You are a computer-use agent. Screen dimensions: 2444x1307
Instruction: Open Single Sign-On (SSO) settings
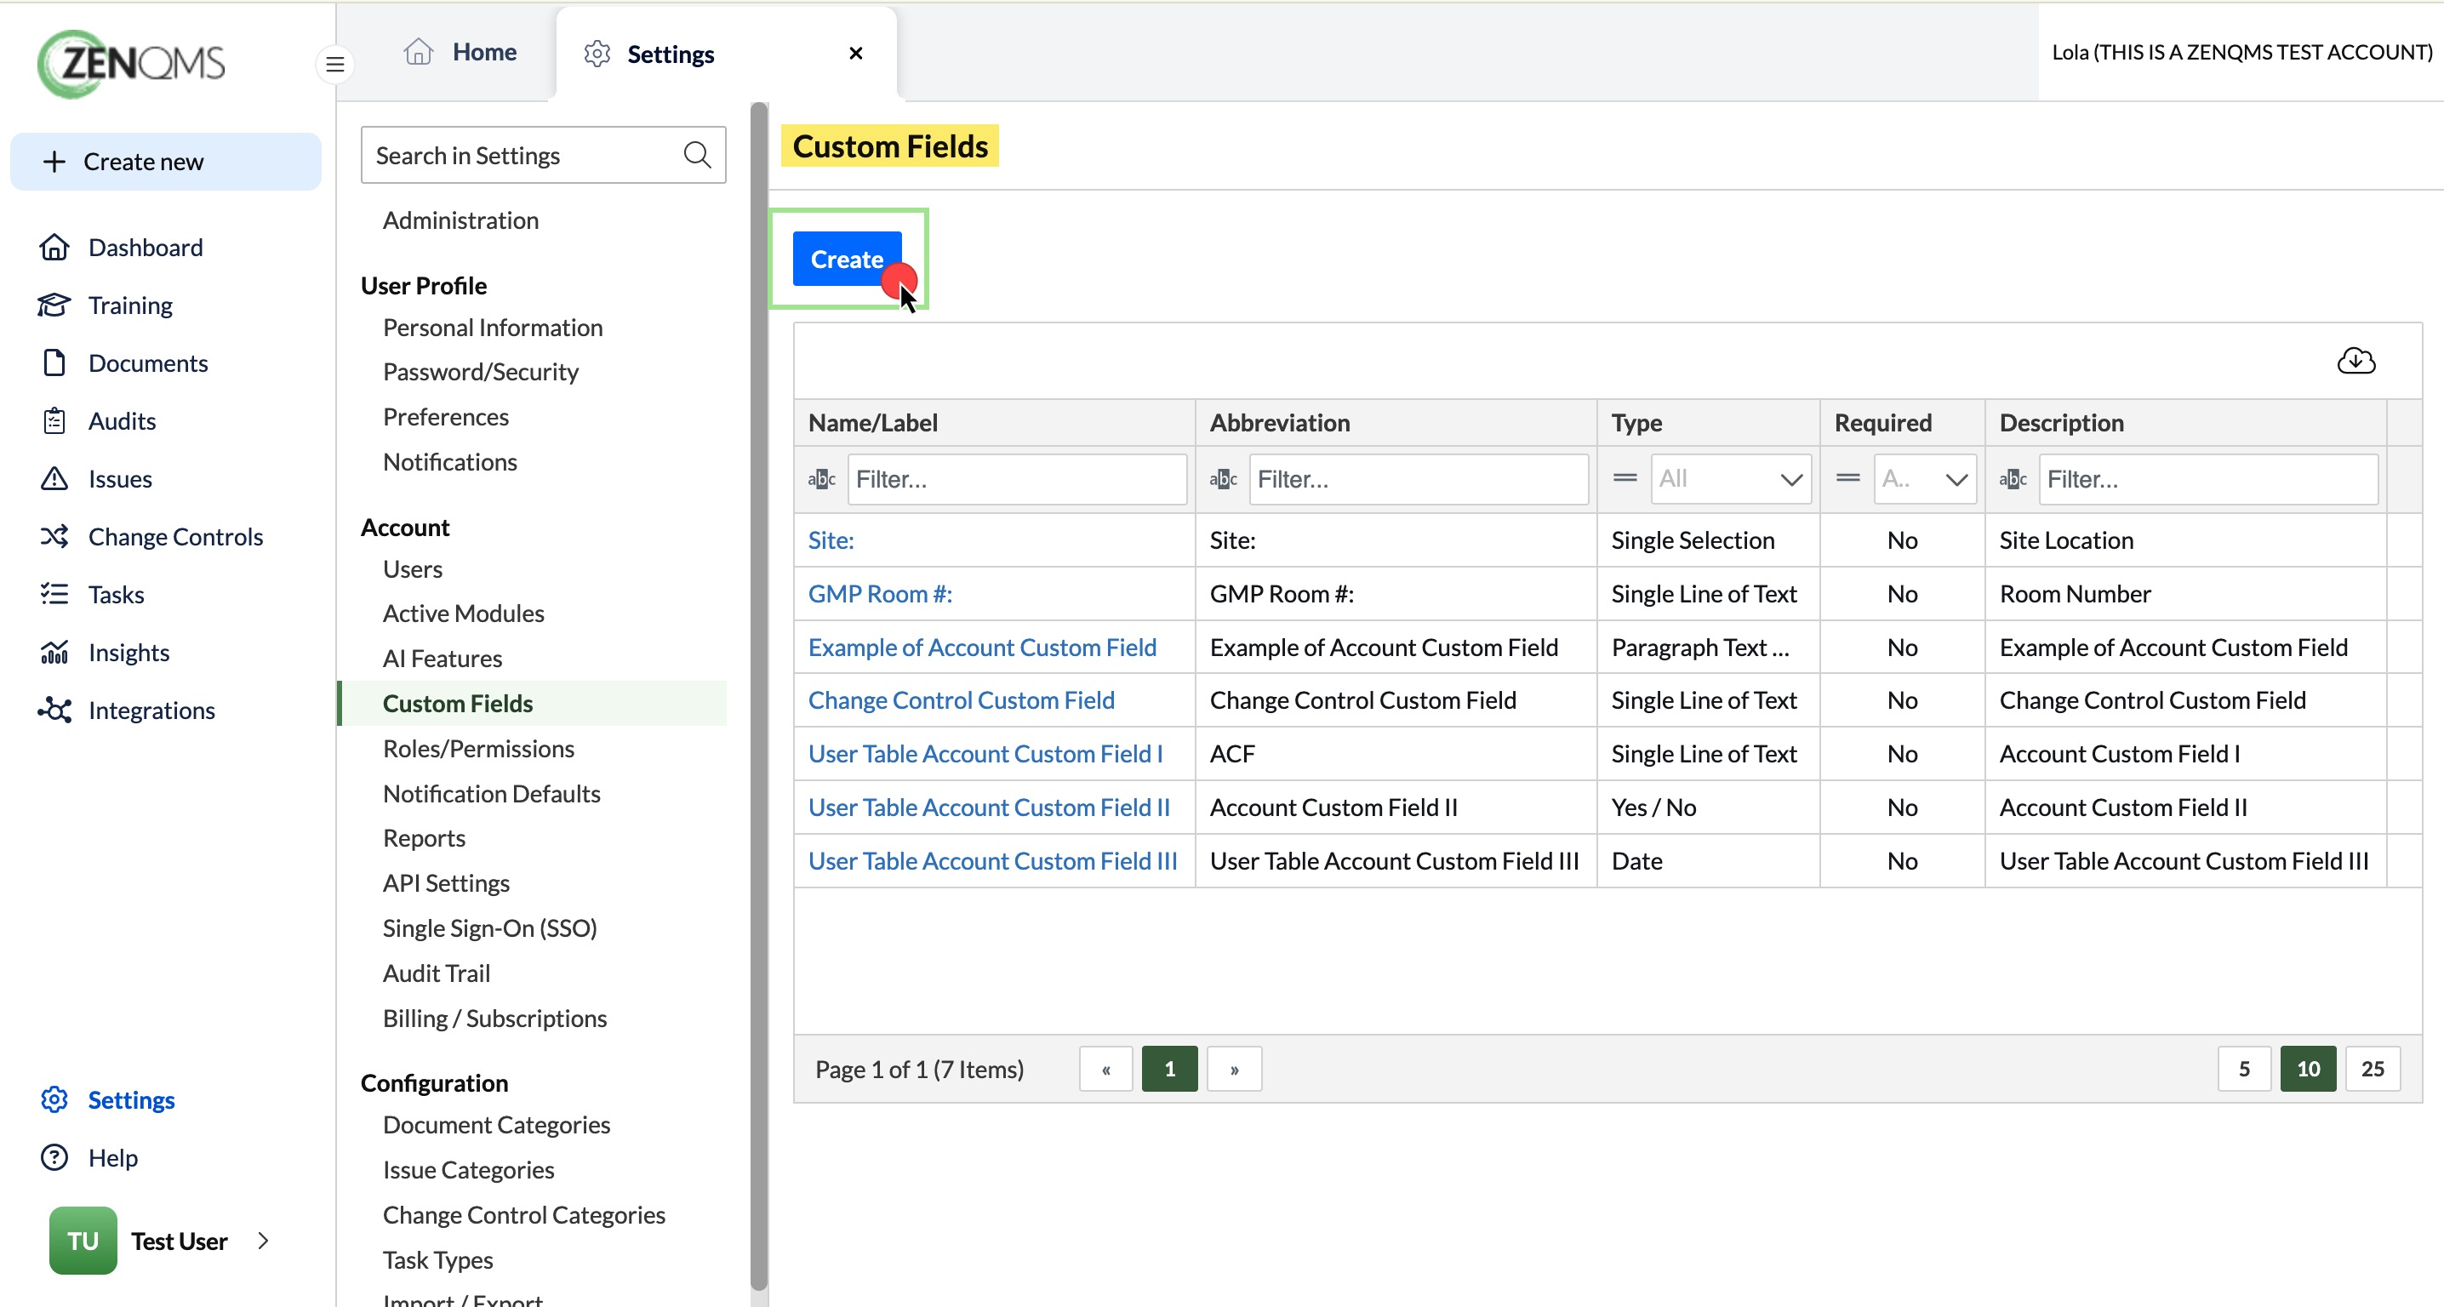coord(489,928)
